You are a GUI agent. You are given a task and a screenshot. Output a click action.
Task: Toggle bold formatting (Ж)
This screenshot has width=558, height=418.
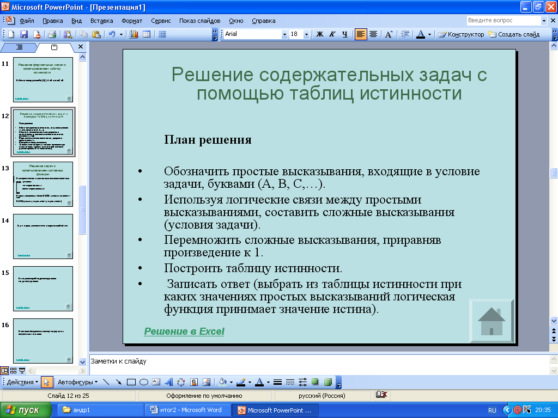point(319,34)
